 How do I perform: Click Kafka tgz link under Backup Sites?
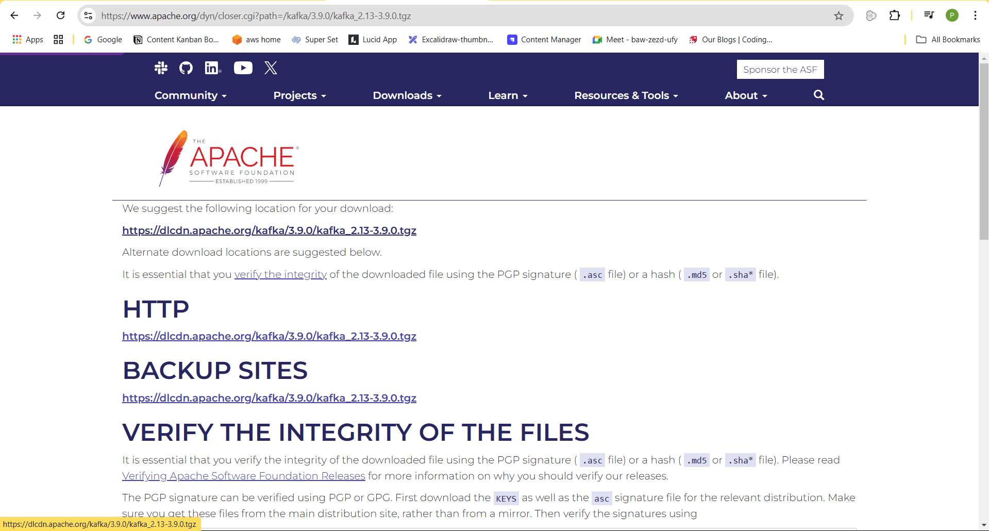269,398
